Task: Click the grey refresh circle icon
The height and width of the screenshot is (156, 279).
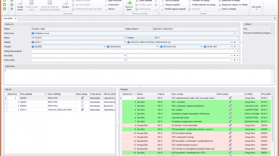Action: click(11, 9)
